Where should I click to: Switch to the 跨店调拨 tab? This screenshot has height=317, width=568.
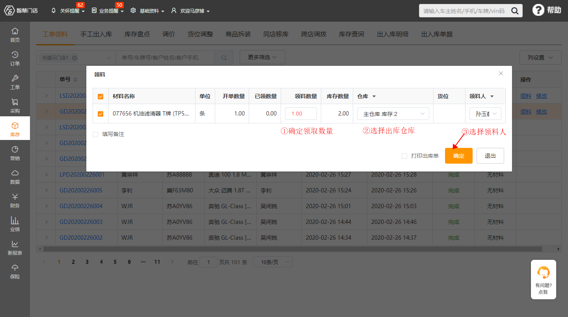tap(314, 34)
